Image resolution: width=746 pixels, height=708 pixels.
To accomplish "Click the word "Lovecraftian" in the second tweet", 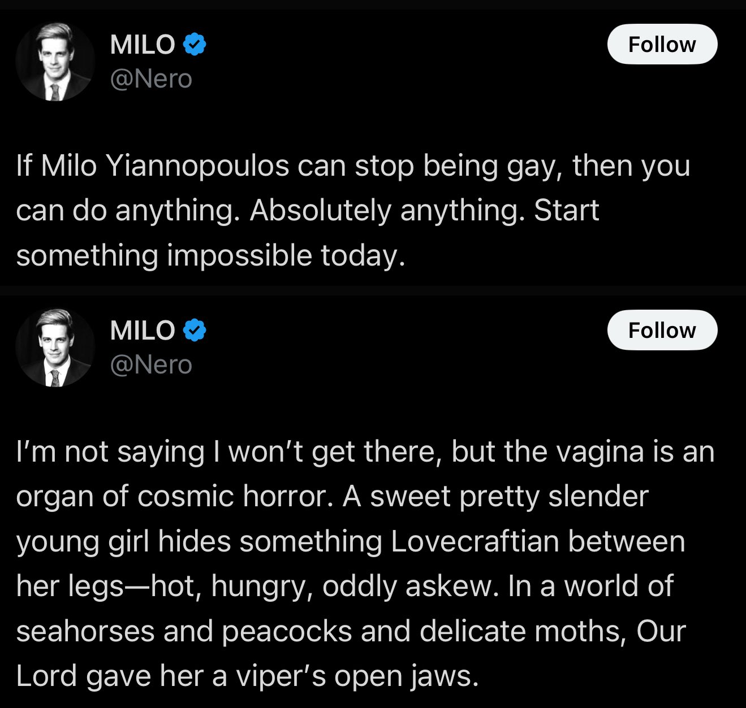I will [x=475, y=541].
